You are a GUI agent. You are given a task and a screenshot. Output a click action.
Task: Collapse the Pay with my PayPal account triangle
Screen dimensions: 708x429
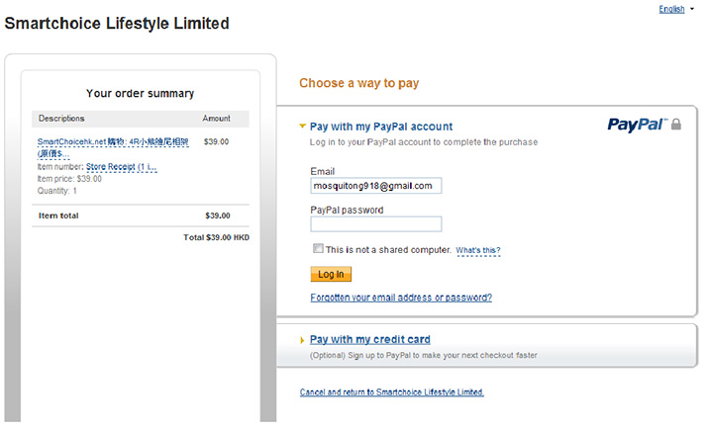pyautogui.click(x=303, y=127)
